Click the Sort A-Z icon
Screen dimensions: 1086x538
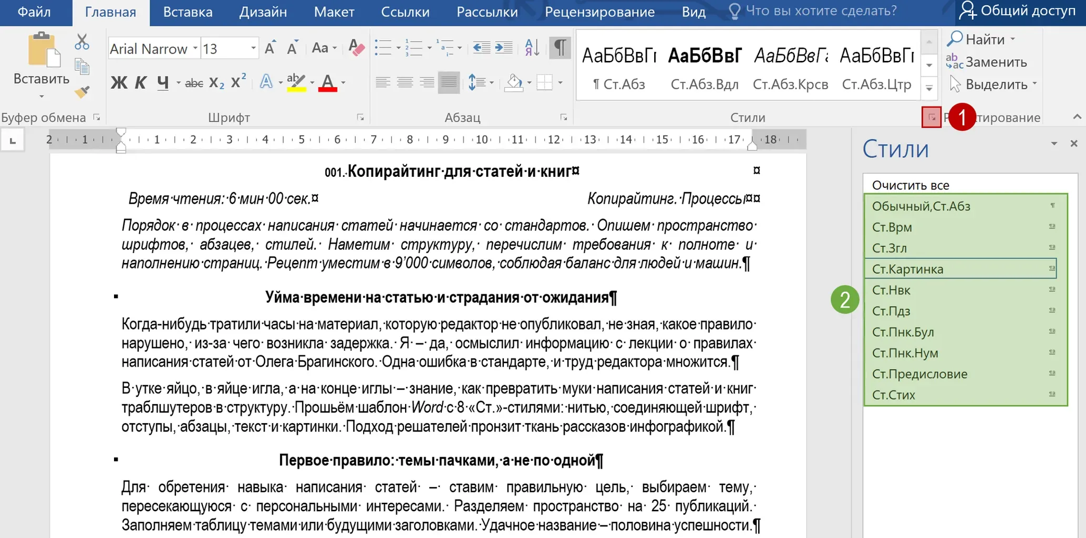[532, 48]
